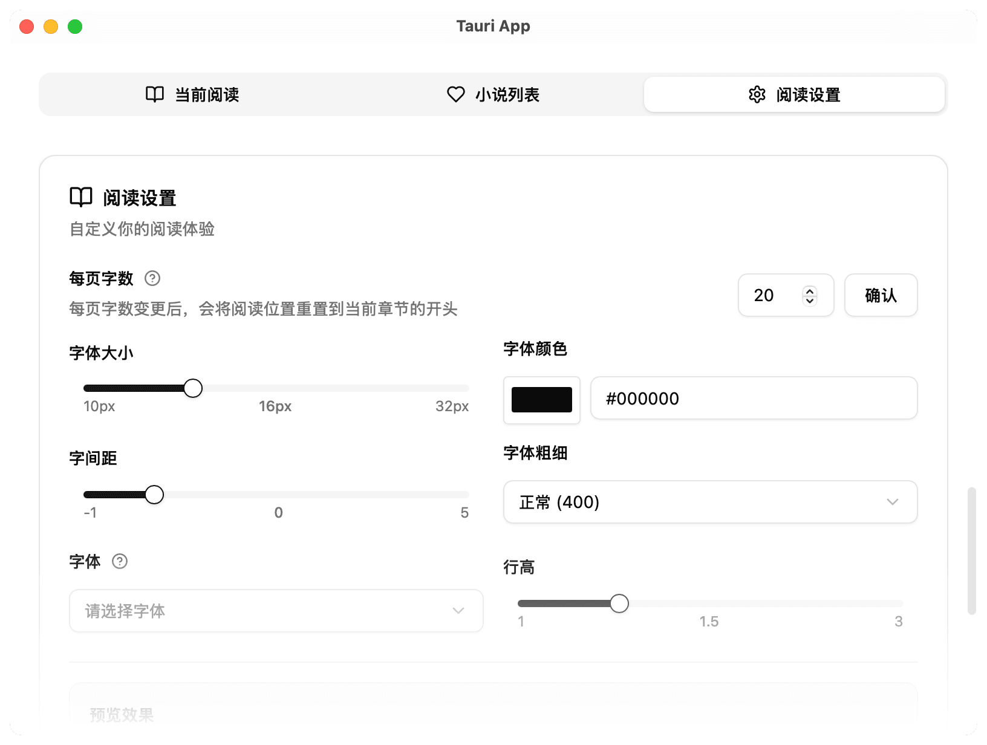This screenshot has width=987, height=745.
Task: Open the 字体 help question mark
Action: pos(119,562)
